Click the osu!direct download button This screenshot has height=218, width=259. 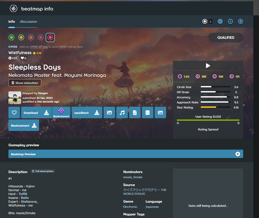pos(87,113)
